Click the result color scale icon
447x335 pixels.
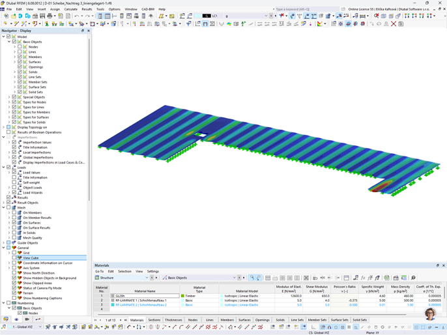point(320,24)
